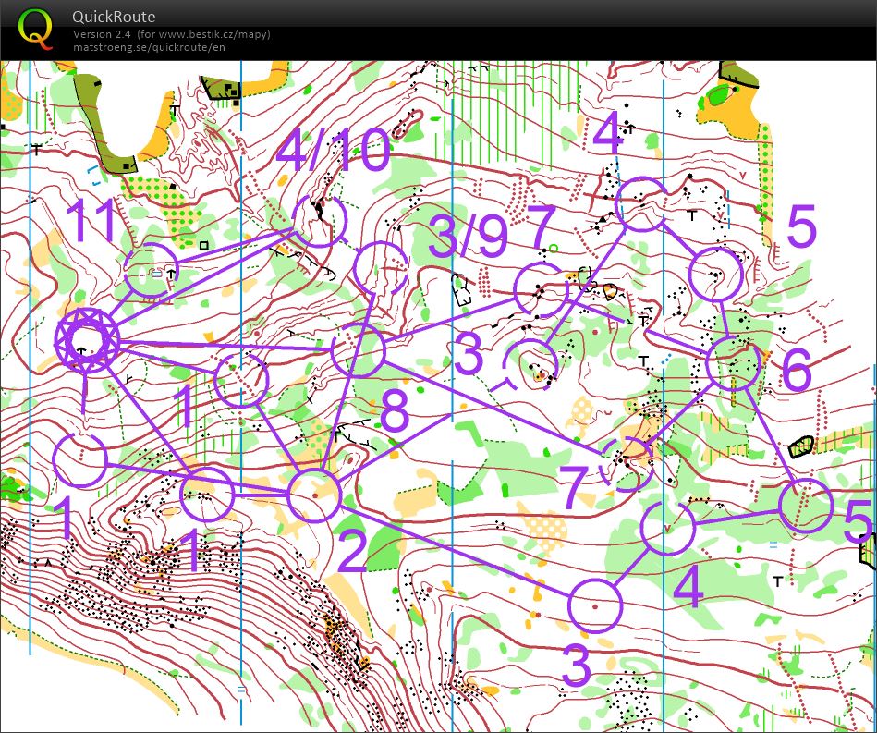This screenshot has height=733, width=877.
Task: Select the control circle labeled 4/10
Action: [x=319, y=220]
